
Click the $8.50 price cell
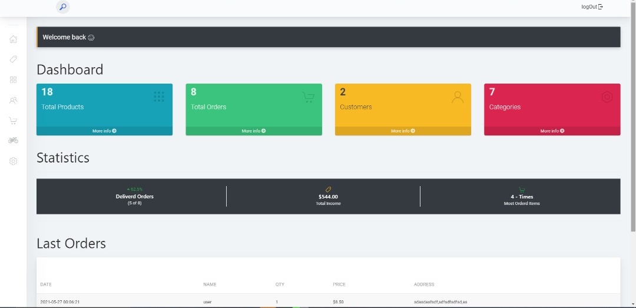(338, 302)
